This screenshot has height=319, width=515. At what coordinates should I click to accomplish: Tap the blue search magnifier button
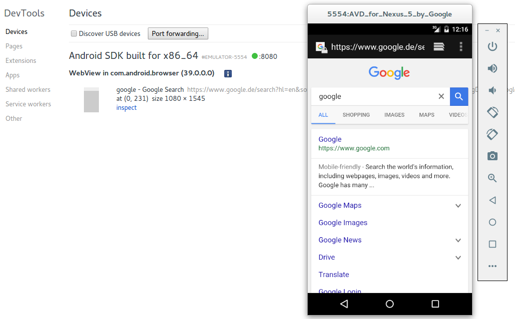(459, 96)
